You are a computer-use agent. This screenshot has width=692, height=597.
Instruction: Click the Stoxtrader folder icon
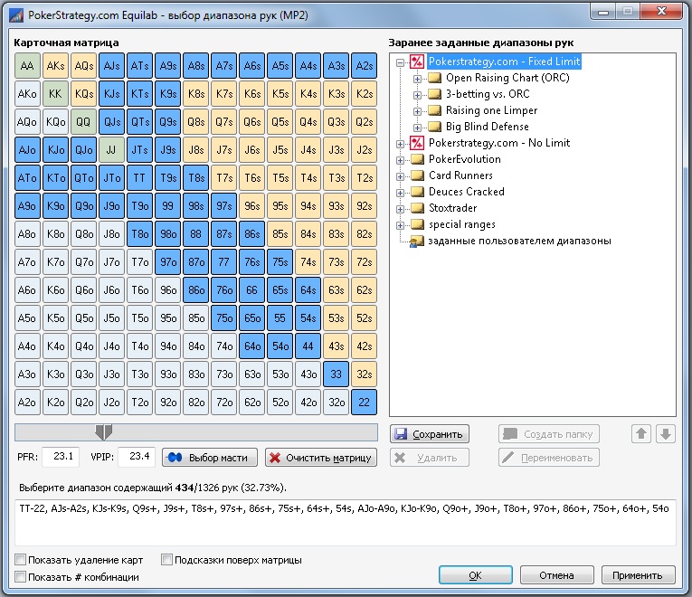417,208
